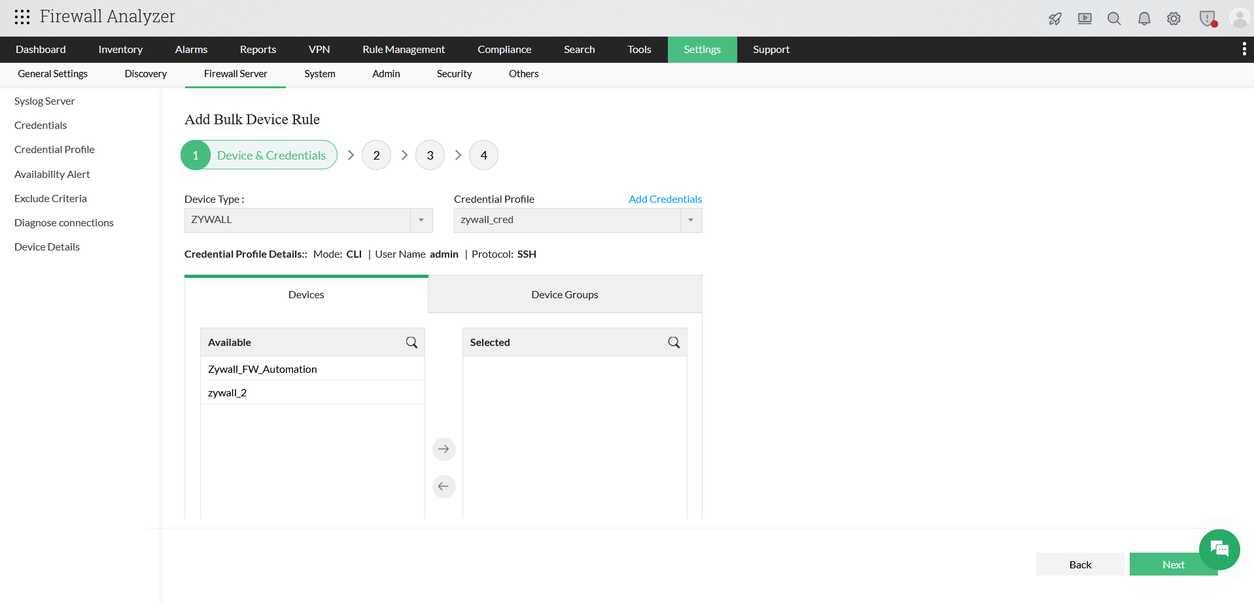Open the Others subtab
The width and height of the screenshot is (1254, 603).
(524, 74)
